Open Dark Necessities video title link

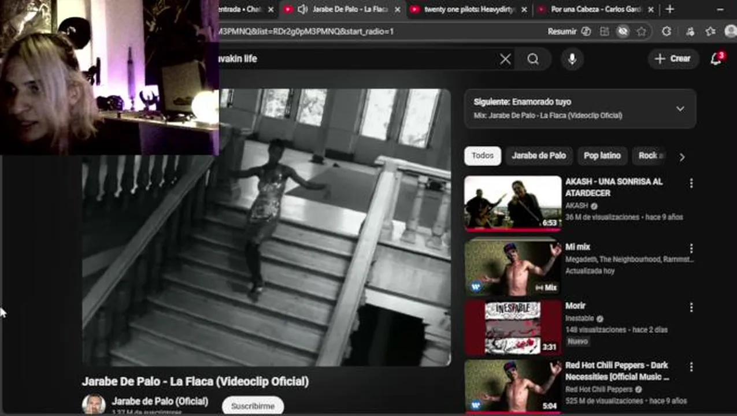pos(617,371)
